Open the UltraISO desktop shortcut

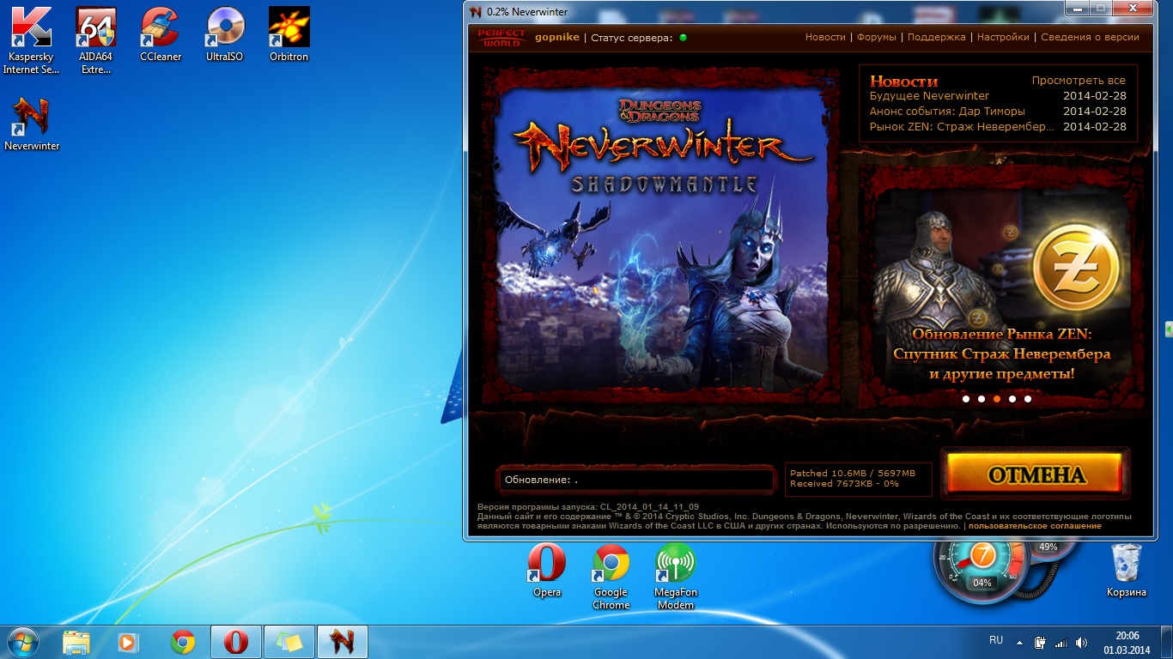225,34
